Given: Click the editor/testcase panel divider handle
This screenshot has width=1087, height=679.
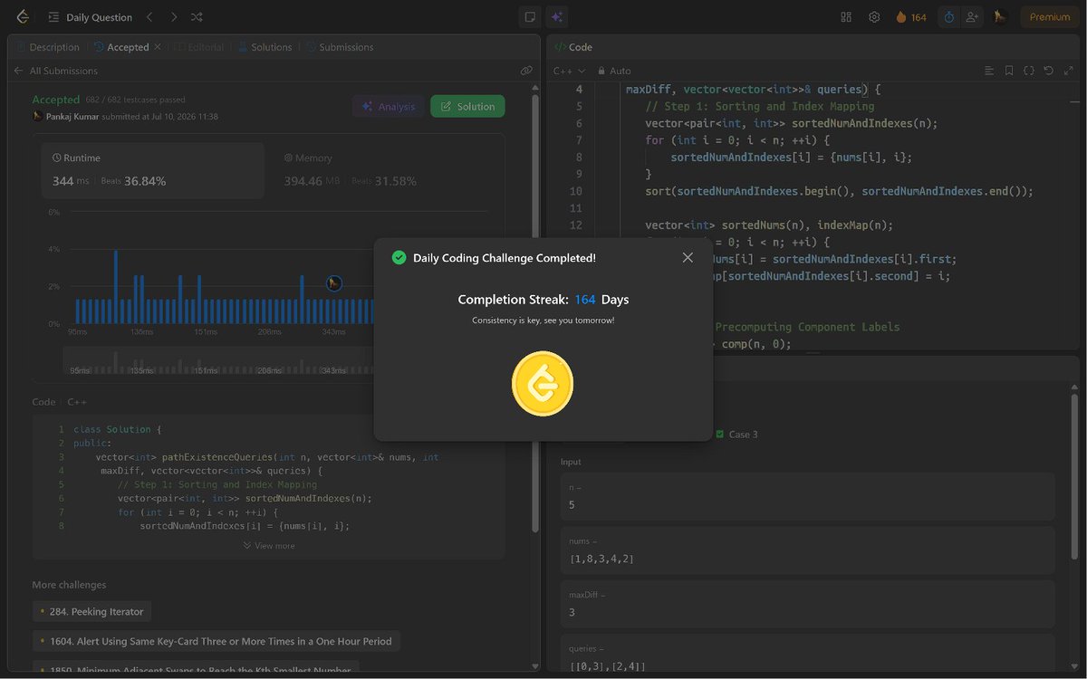Looking at the screenshot, I should [813, 353].
